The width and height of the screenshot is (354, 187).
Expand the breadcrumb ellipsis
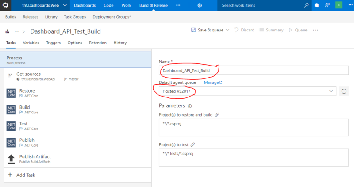click(17, 31)
